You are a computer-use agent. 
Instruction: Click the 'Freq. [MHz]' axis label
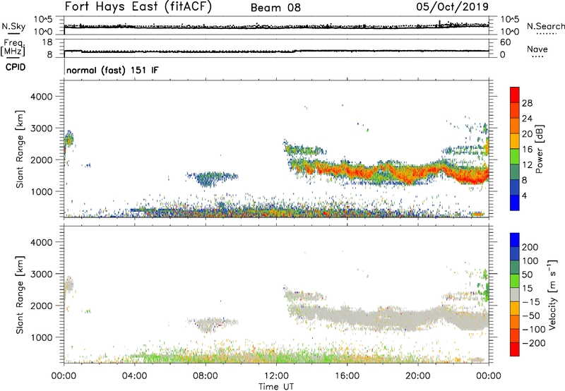click(x=13, y=48)
